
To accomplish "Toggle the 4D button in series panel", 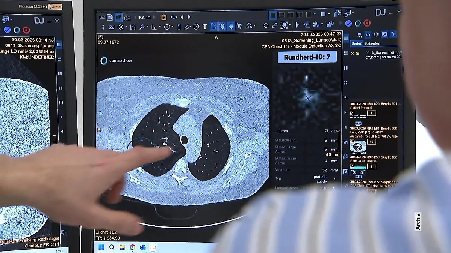I will click(x=368, y=34).
